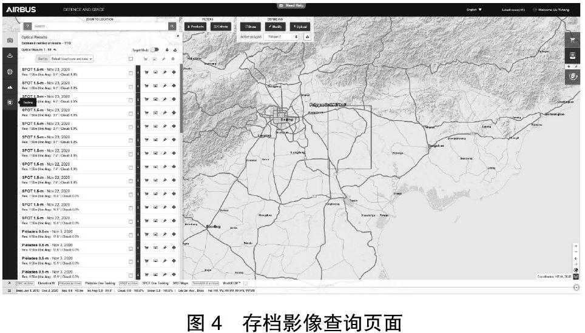Viewport: 585px width, 333px height.
Task: Grab the results list vertical scrollbar
Action: (x=181, y=99)
